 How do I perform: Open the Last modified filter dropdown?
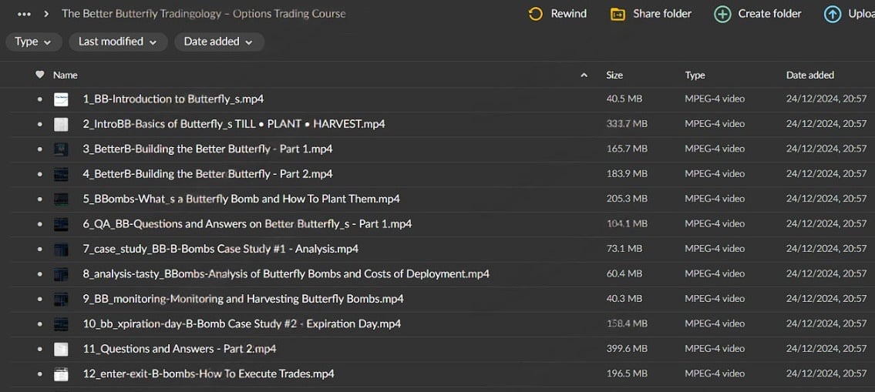[117, 42]
